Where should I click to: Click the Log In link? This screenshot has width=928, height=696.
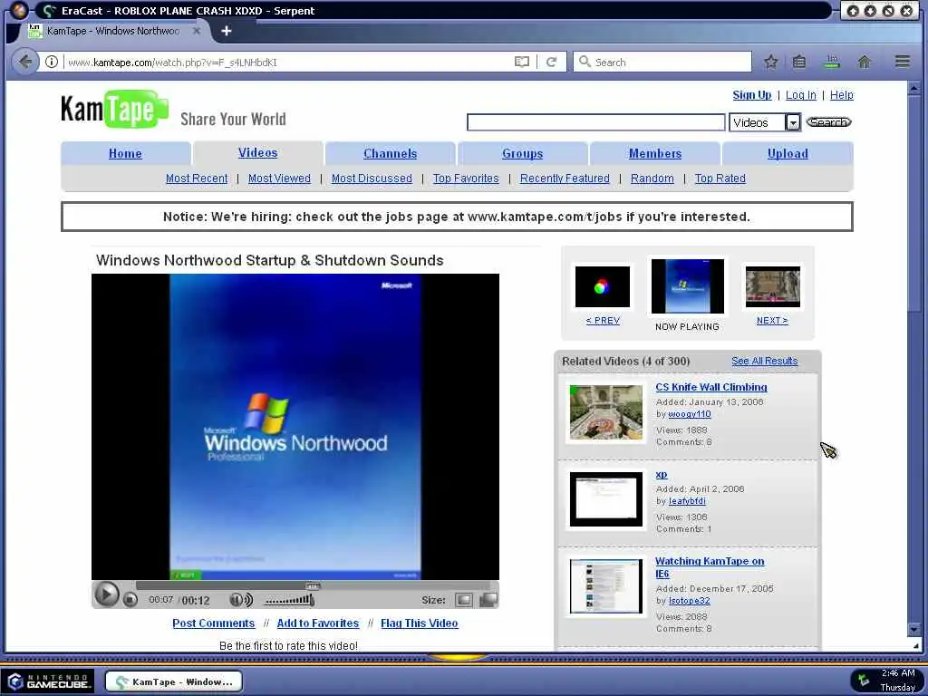[x=800, y=94]
